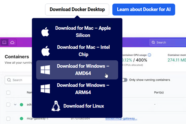Open the docker/mcp-gateway image link
Viewport: 186px width, 124px height.
tap(121, 119)
